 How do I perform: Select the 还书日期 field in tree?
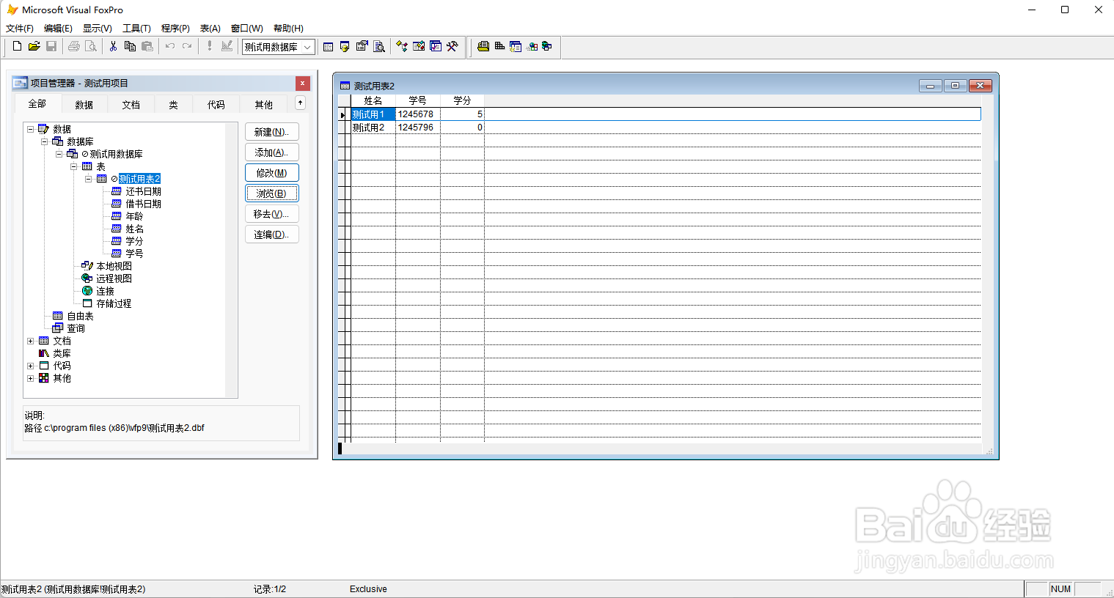coord(143,191)
